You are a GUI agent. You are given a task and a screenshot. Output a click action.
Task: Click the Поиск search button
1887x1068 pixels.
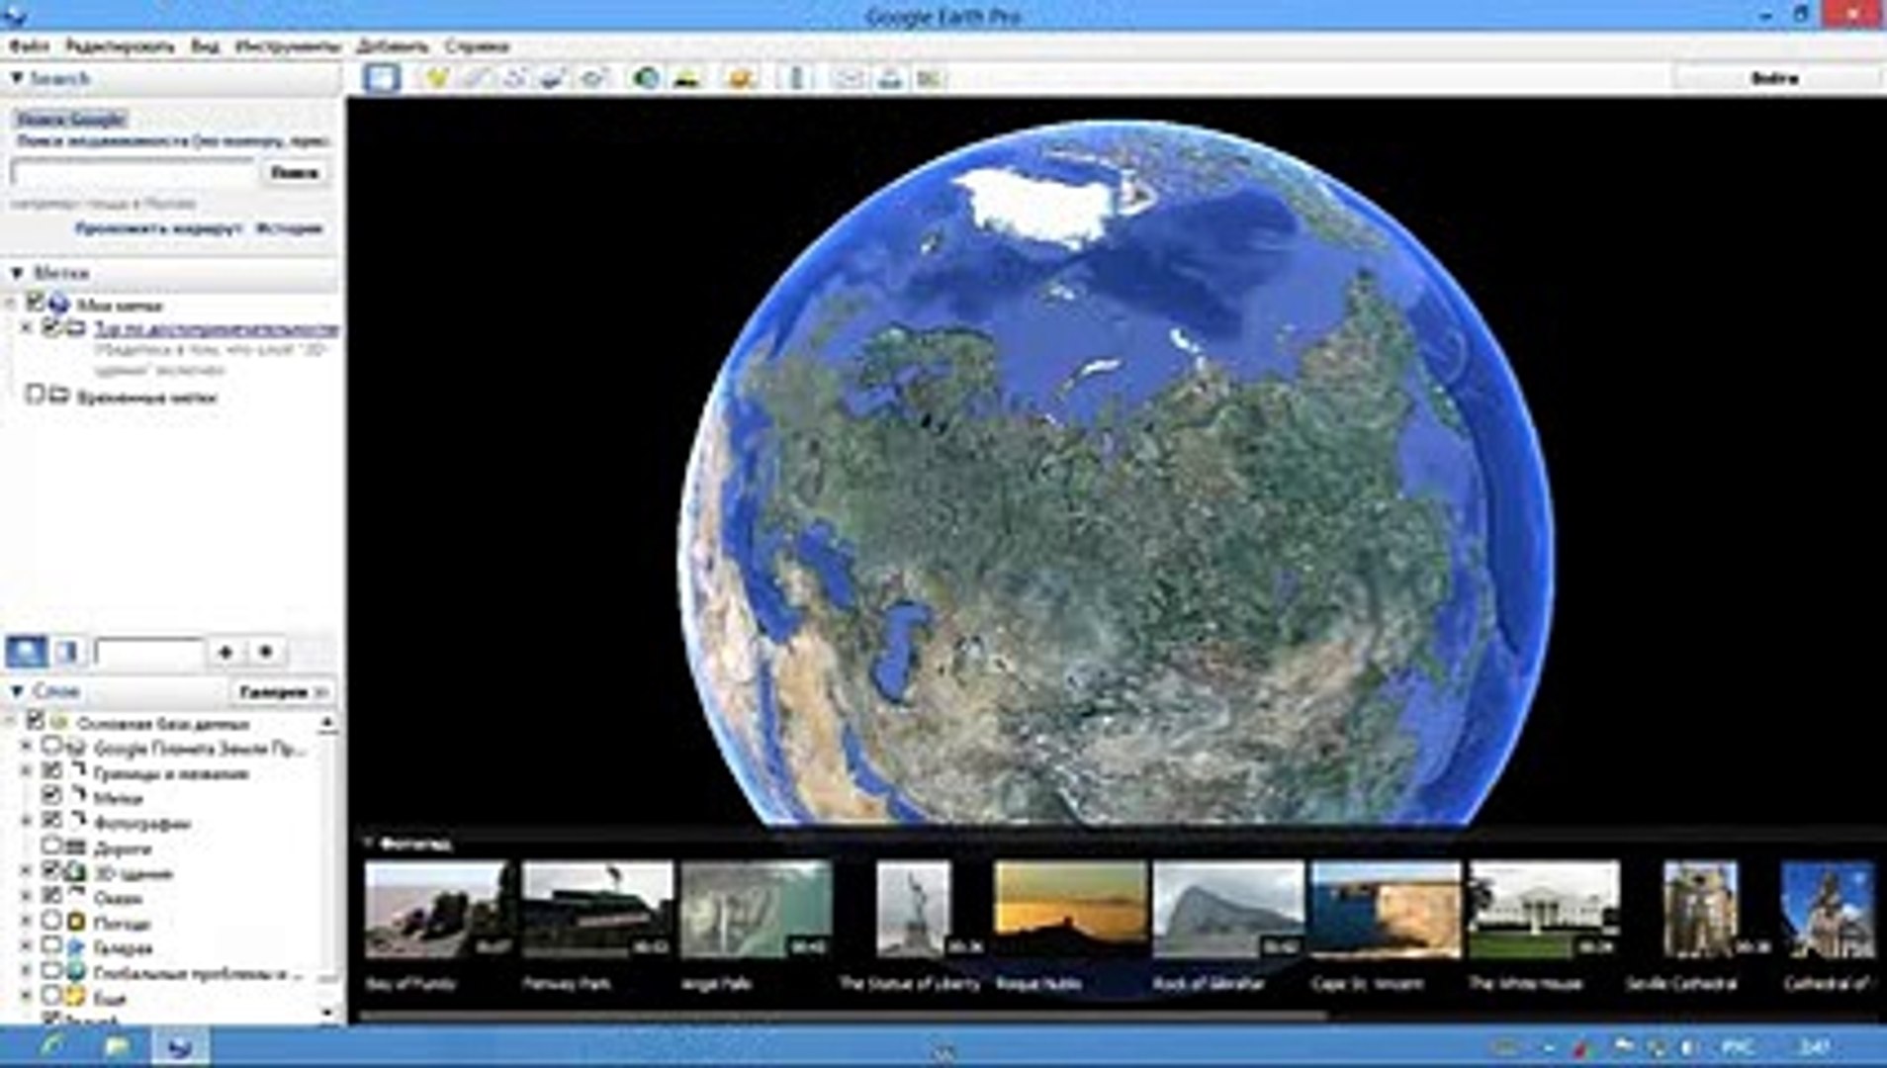point(294,172)
